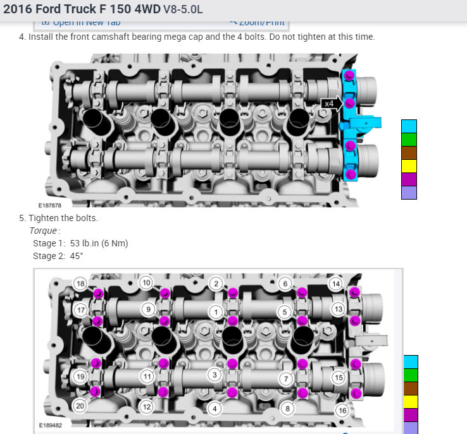Click callout number 1 in the sequence diagram
This screenshot has height=434, width=467.
[x=216, y=313]
